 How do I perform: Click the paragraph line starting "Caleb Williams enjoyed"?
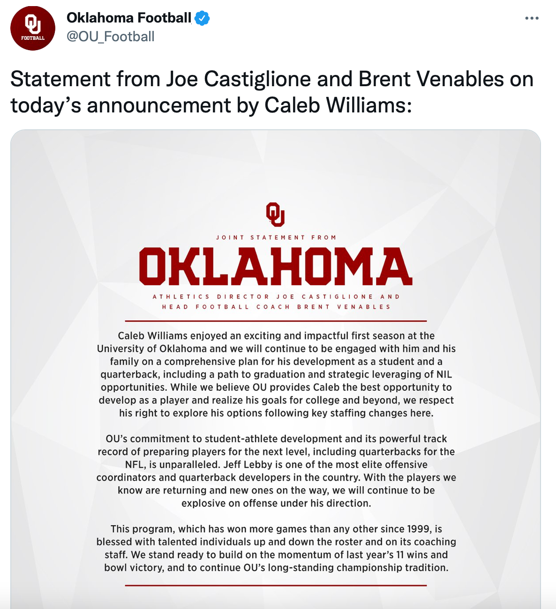pos(276,336)
